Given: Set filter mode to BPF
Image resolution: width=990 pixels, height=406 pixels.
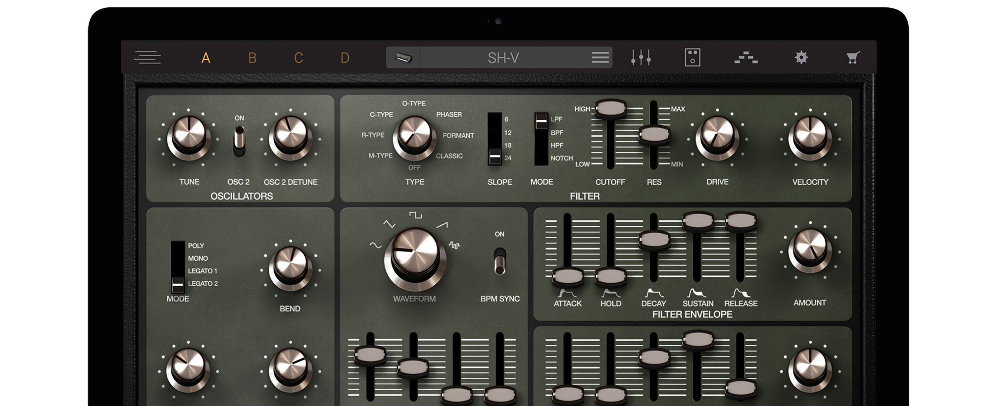Looking at the screenshot, I should click(557, 133).
